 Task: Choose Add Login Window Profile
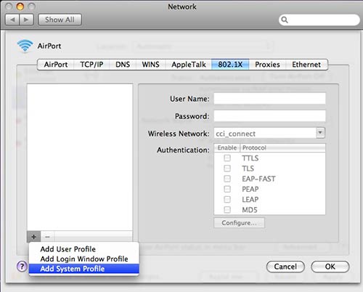83,259
